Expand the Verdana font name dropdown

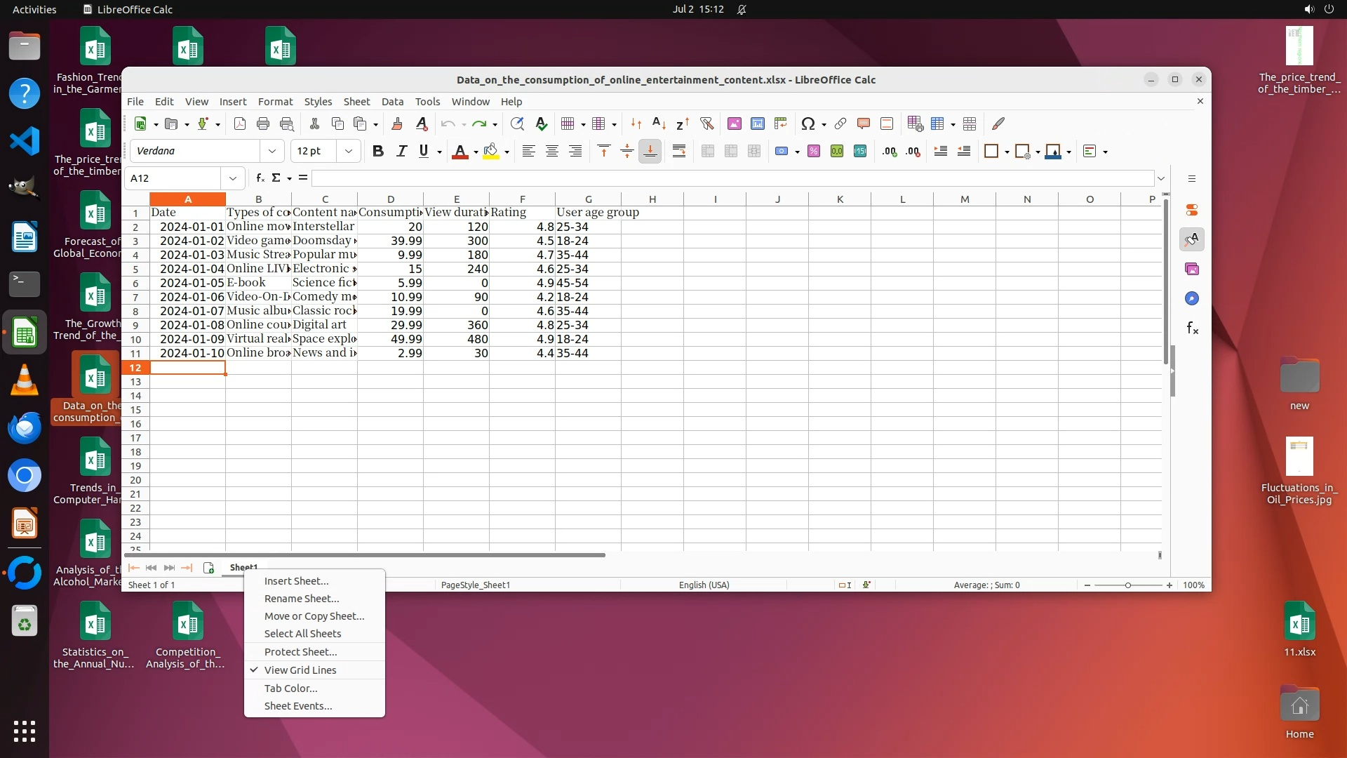[272, 152]
